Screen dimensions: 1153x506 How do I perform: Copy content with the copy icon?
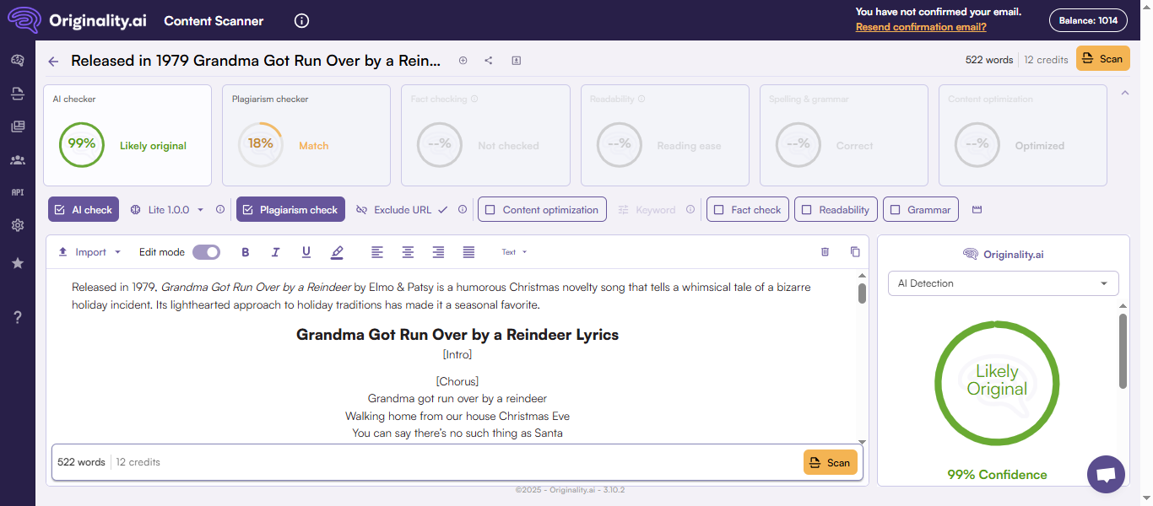855,252
